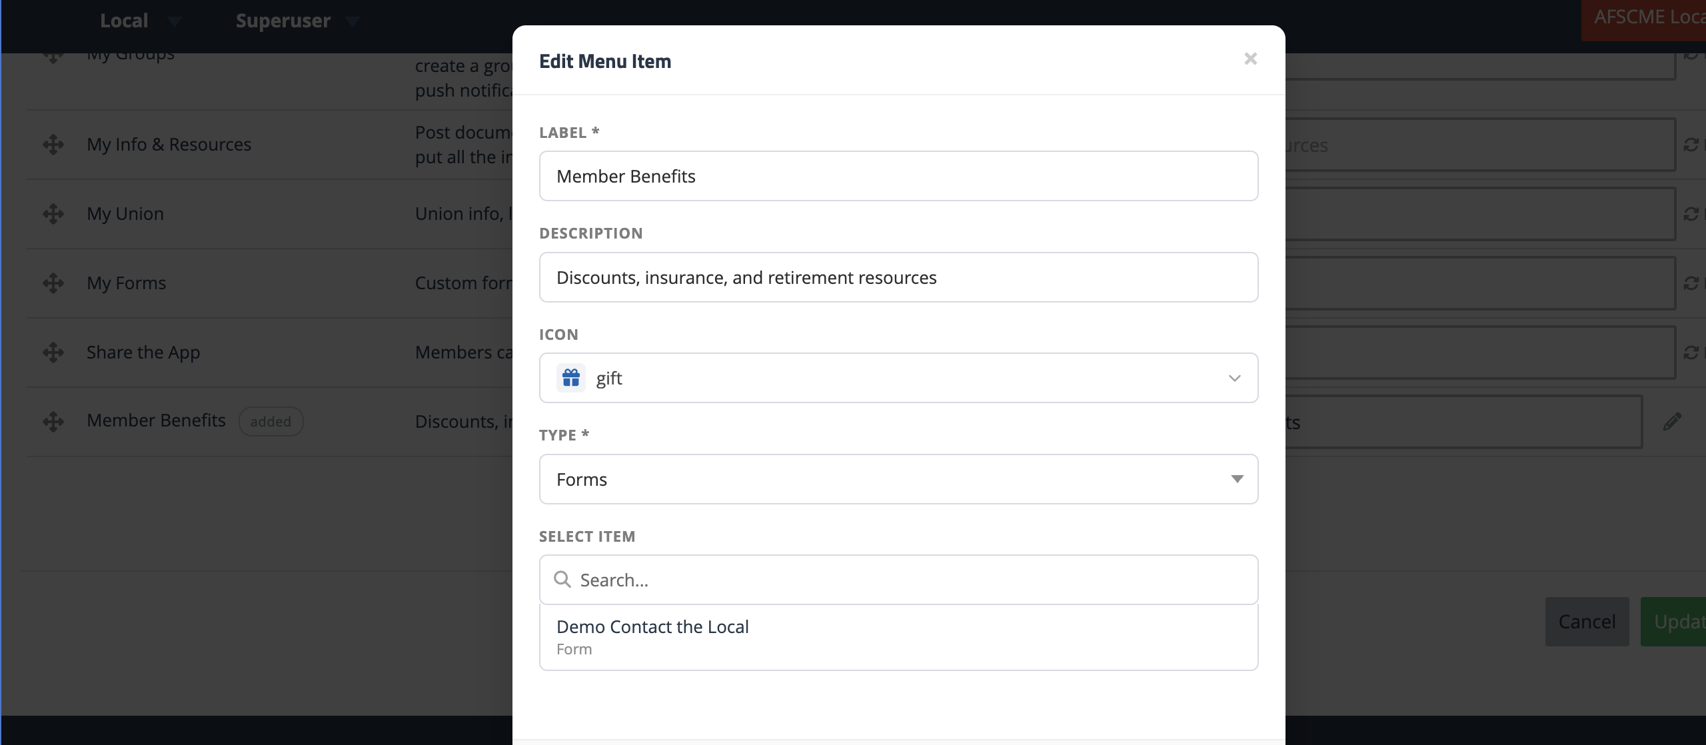1706x745 pixels.
Task: Click the drag handle for Member Benefits
Action: point(53,422)
